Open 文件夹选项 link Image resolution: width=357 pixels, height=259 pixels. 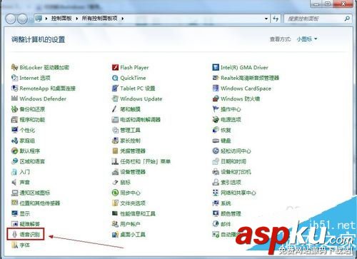click(x=133, y=203)
